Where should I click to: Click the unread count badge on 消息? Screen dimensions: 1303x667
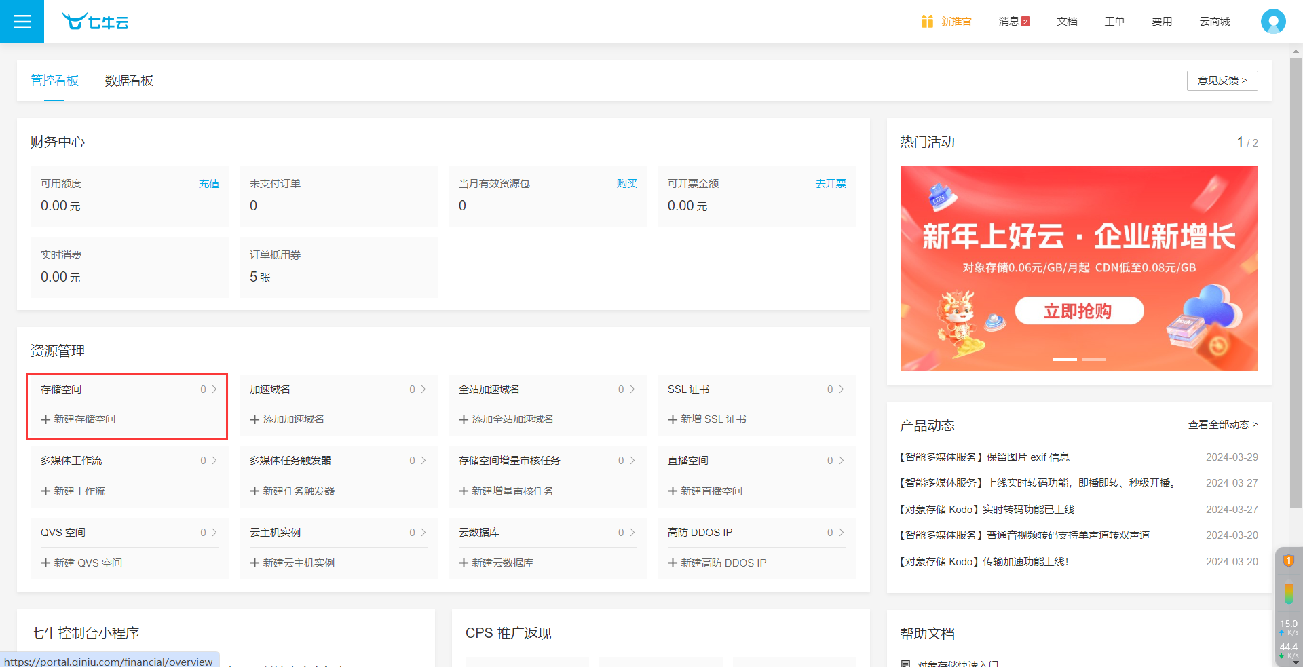(x=1025, y=22)
